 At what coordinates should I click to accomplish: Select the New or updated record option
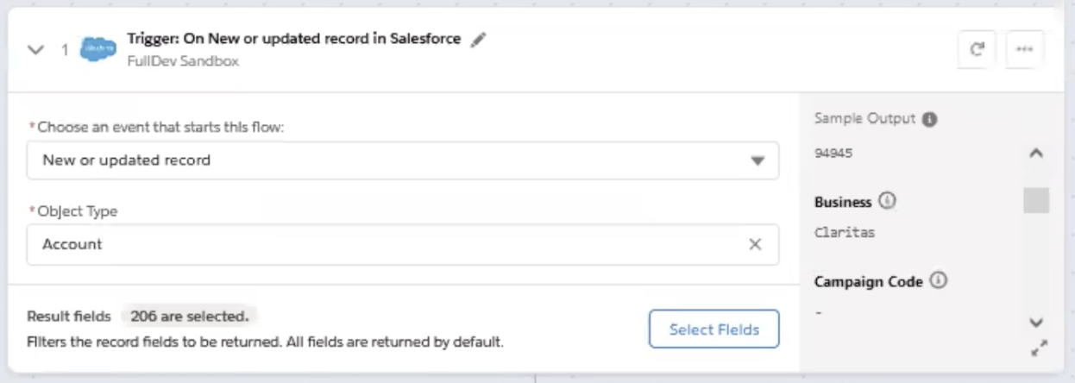(126, 160)
